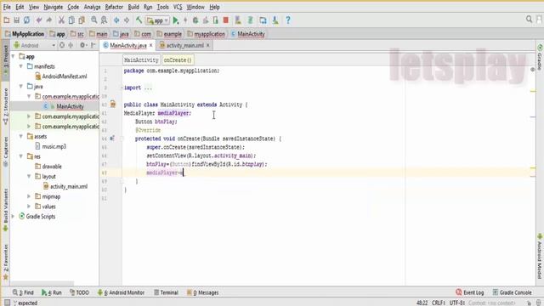Screen dimensions: 544x306
Task: Toggle the Favorites side panel tab
Action: pos(6,262)
